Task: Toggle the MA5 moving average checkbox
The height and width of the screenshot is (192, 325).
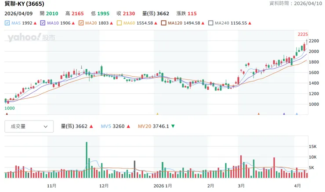Action: (x=7, y=23)
